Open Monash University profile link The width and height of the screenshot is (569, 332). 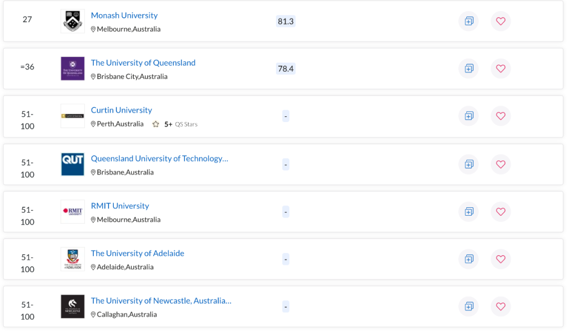[124, 15]
